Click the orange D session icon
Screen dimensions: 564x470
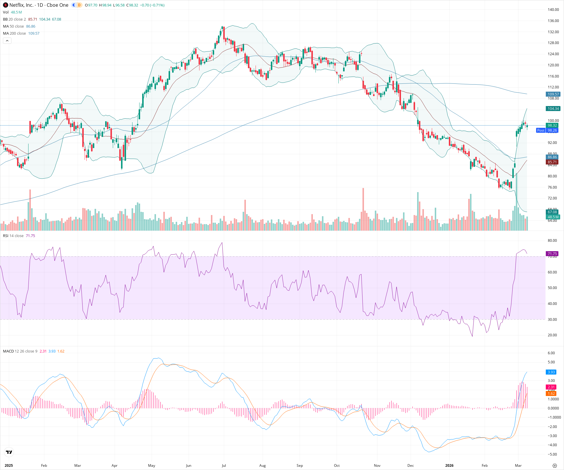click(x=79, y=5)
